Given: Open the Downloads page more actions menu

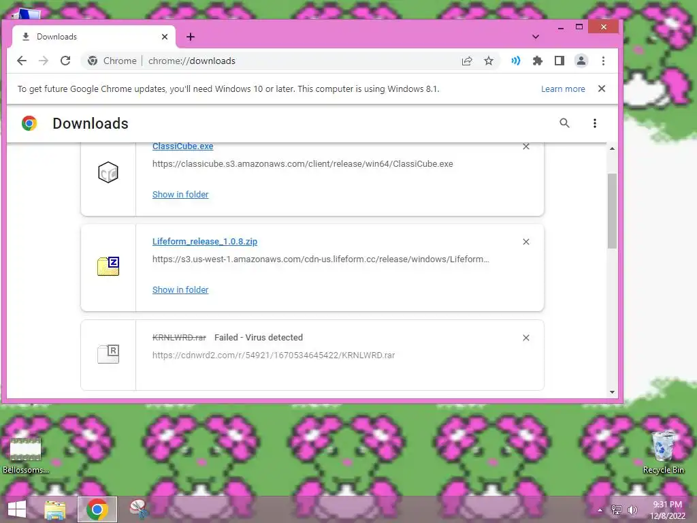Looking at the screenshot, I should coord(595,123).
